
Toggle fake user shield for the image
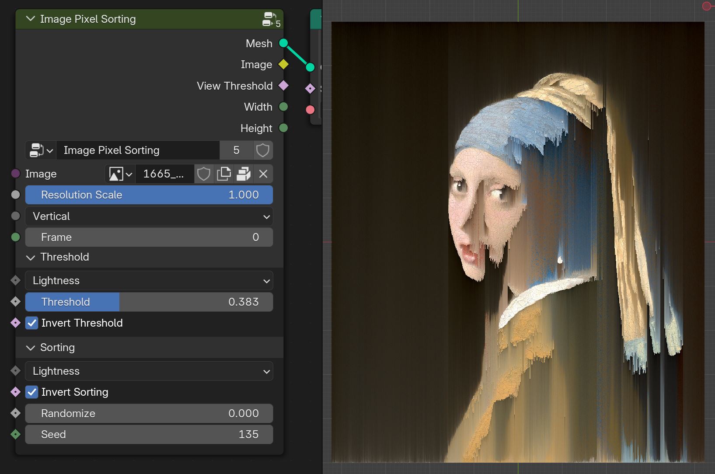tap(203, 174)
